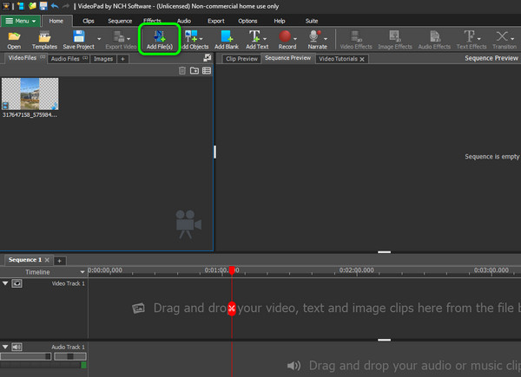This screenshot has height=377, width=521.
Task: Click the save icon in title bar
Action: (x=43, y=6)
